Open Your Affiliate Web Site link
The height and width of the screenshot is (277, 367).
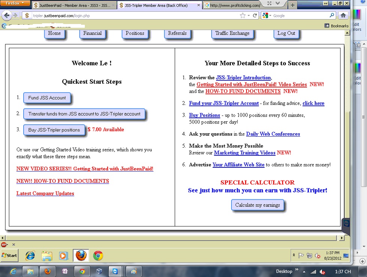click(238, 165)
